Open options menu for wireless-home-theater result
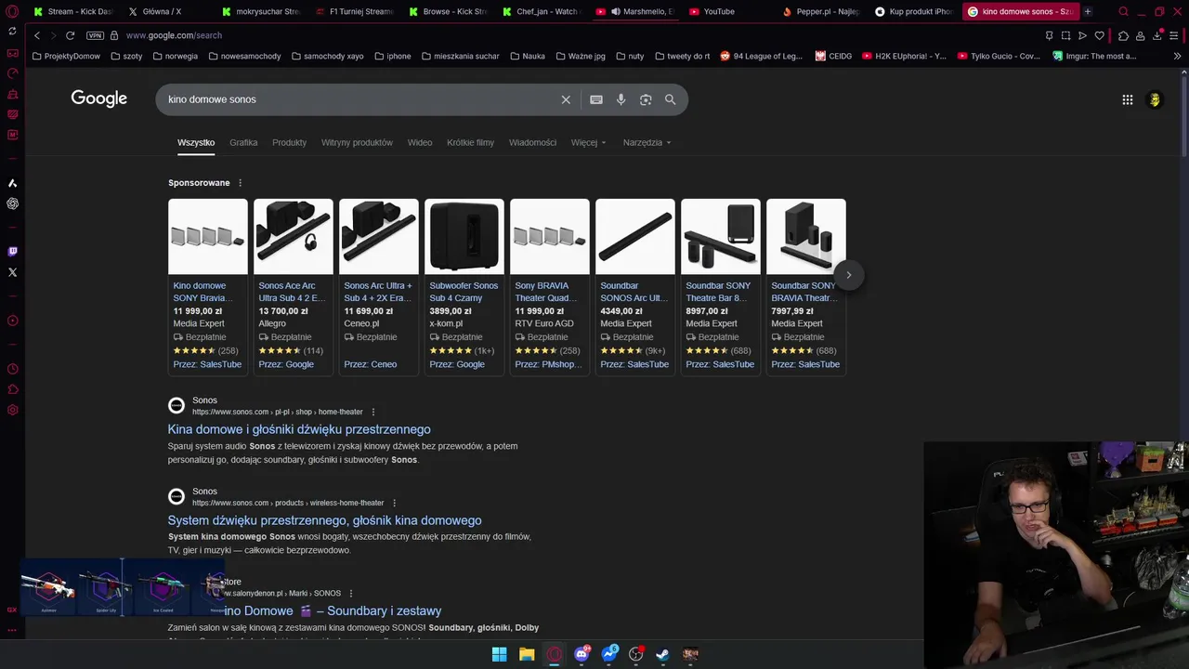This screenshot has height=669, width=1189. tap(394, 503)
